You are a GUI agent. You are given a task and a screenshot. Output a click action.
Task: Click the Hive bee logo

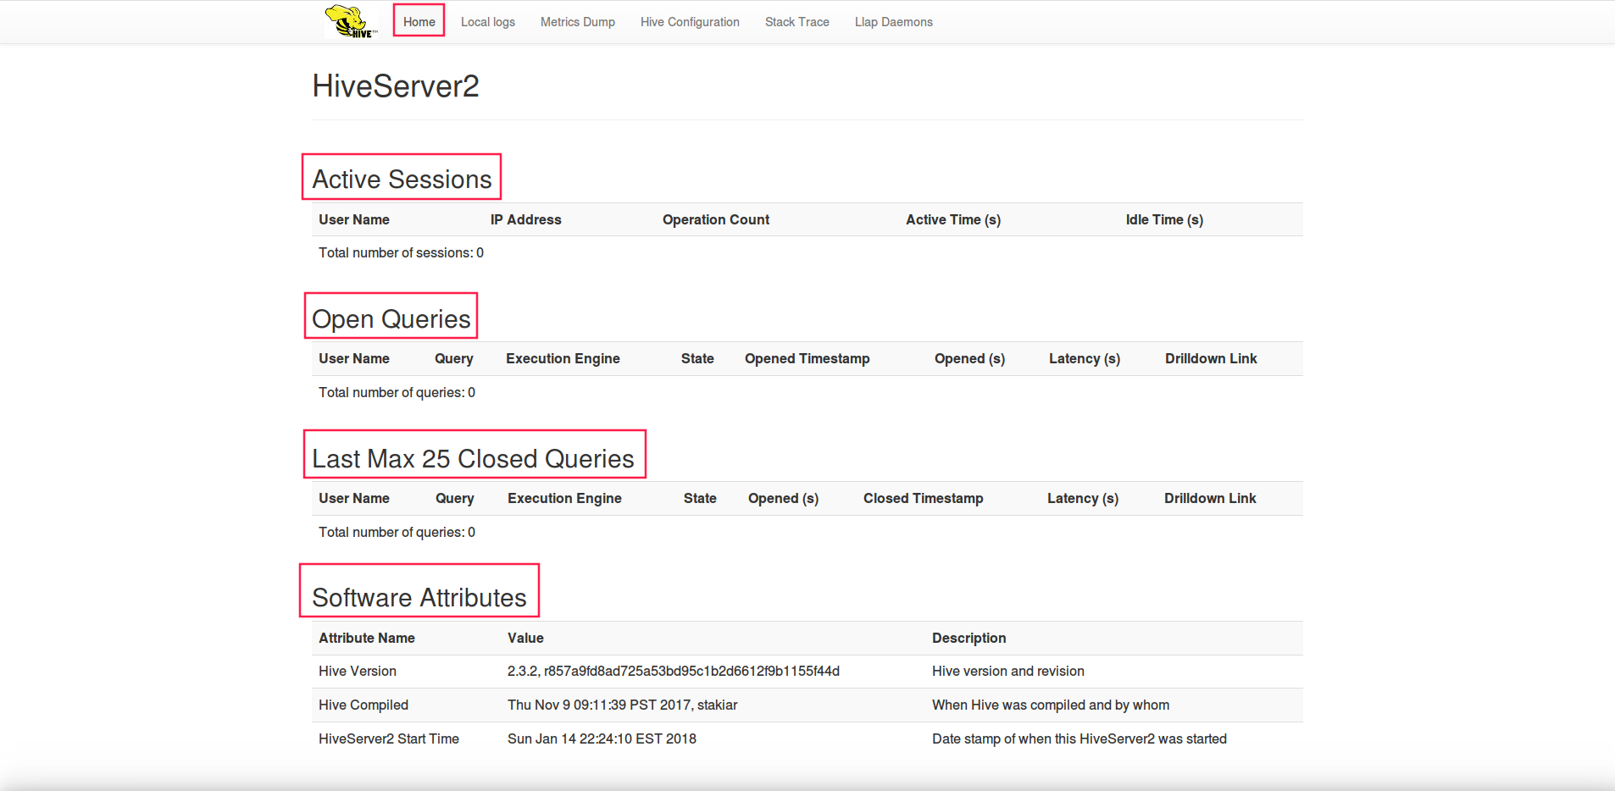click(351, 21)
